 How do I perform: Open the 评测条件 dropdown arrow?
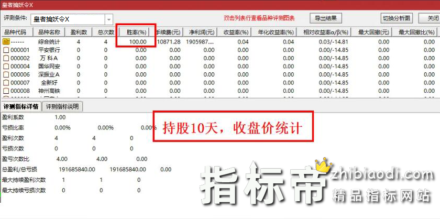[x=109, y=19]
